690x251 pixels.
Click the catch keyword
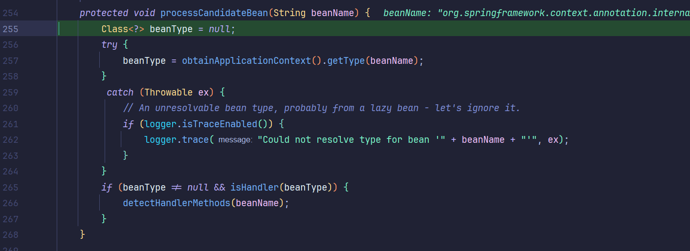point(120,93)
